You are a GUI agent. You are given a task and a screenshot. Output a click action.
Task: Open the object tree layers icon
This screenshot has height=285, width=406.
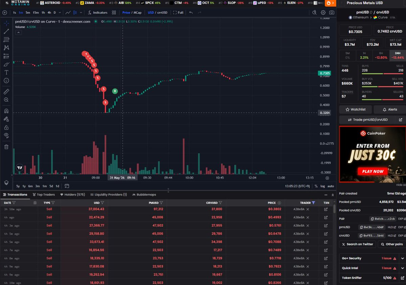pyautogui.click(x=6, y=182)
